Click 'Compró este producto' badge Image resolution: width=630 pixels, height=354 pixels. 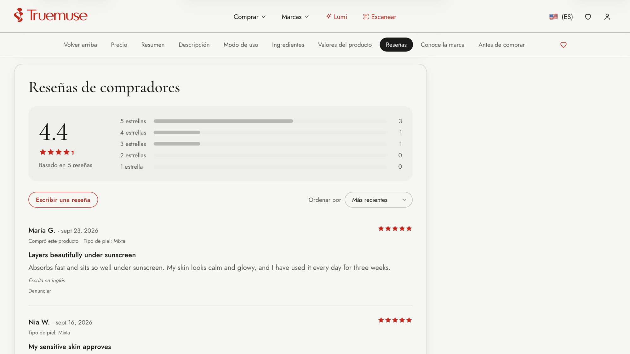point(53,241)
